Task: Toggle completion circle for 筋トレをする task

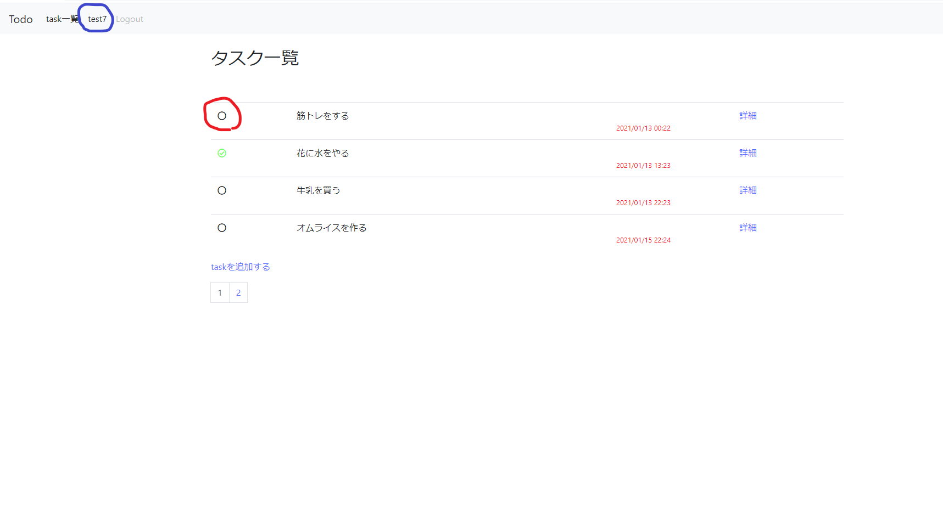Action: click(222, 116)
